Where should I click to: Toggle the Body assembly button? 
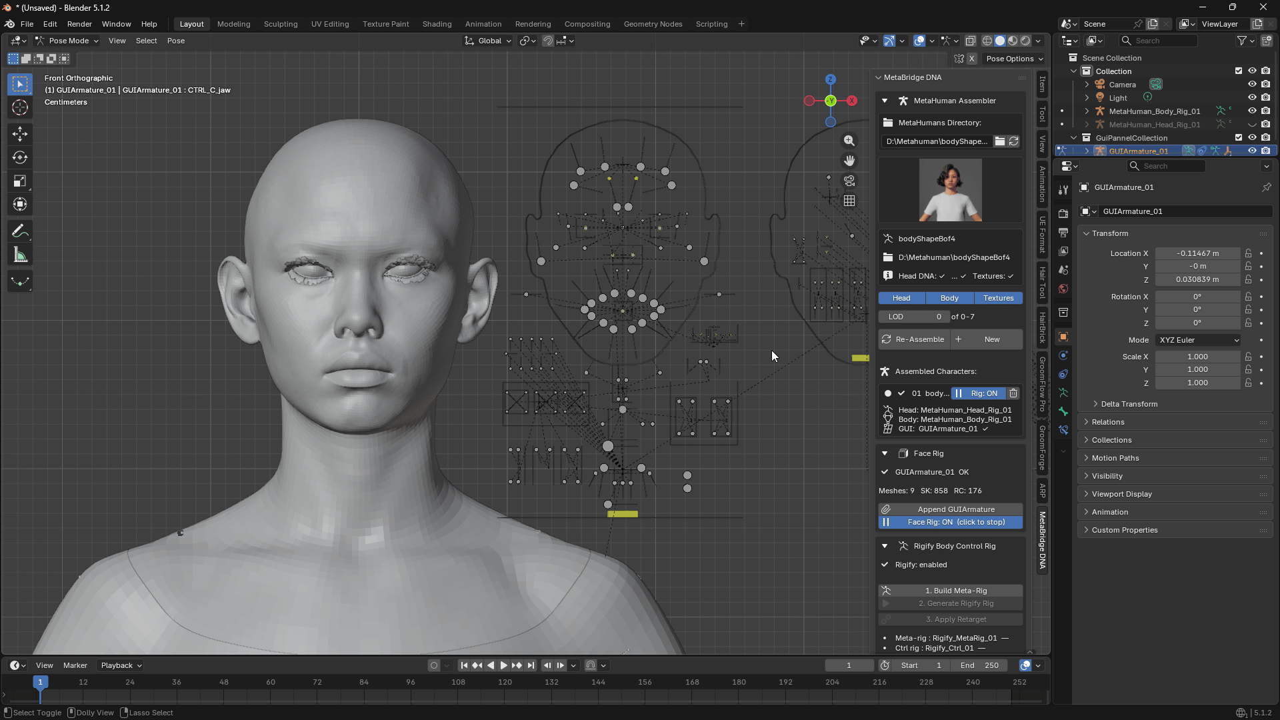pos(949,298)
